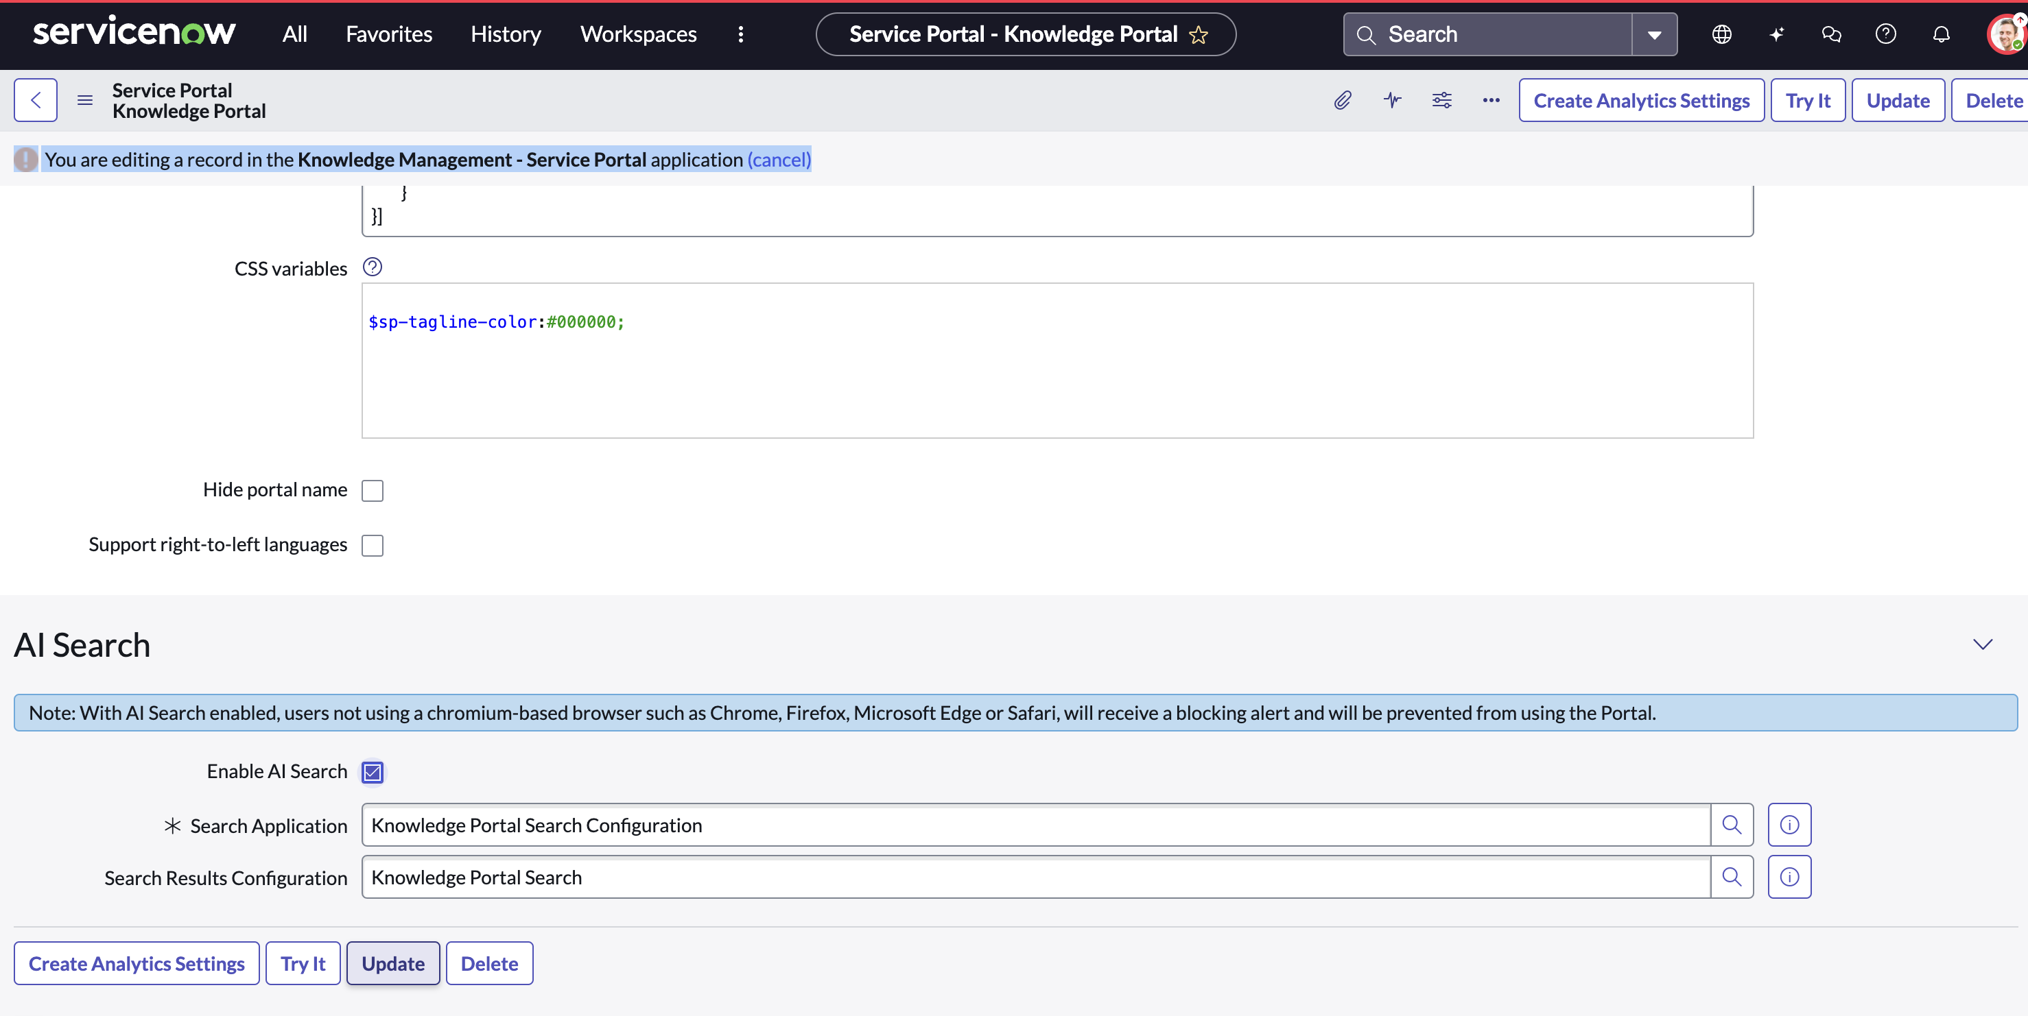Uncheck the Enable AI Search checkbox
The width and height of the screenshot is (2028, 1016).
click(372, 772)
